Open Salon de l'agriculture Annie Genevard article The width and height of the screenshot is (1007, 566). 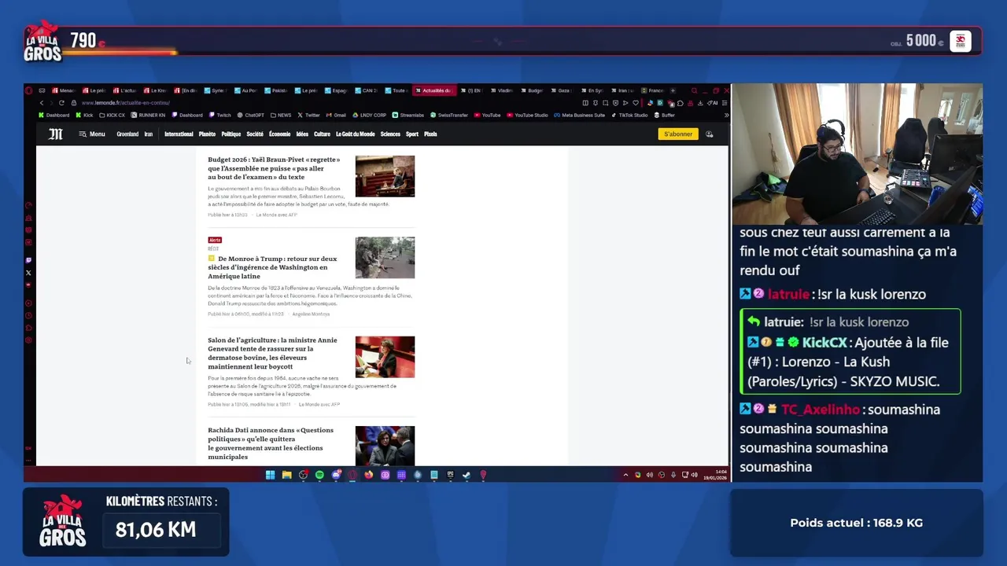coord(272,353)
